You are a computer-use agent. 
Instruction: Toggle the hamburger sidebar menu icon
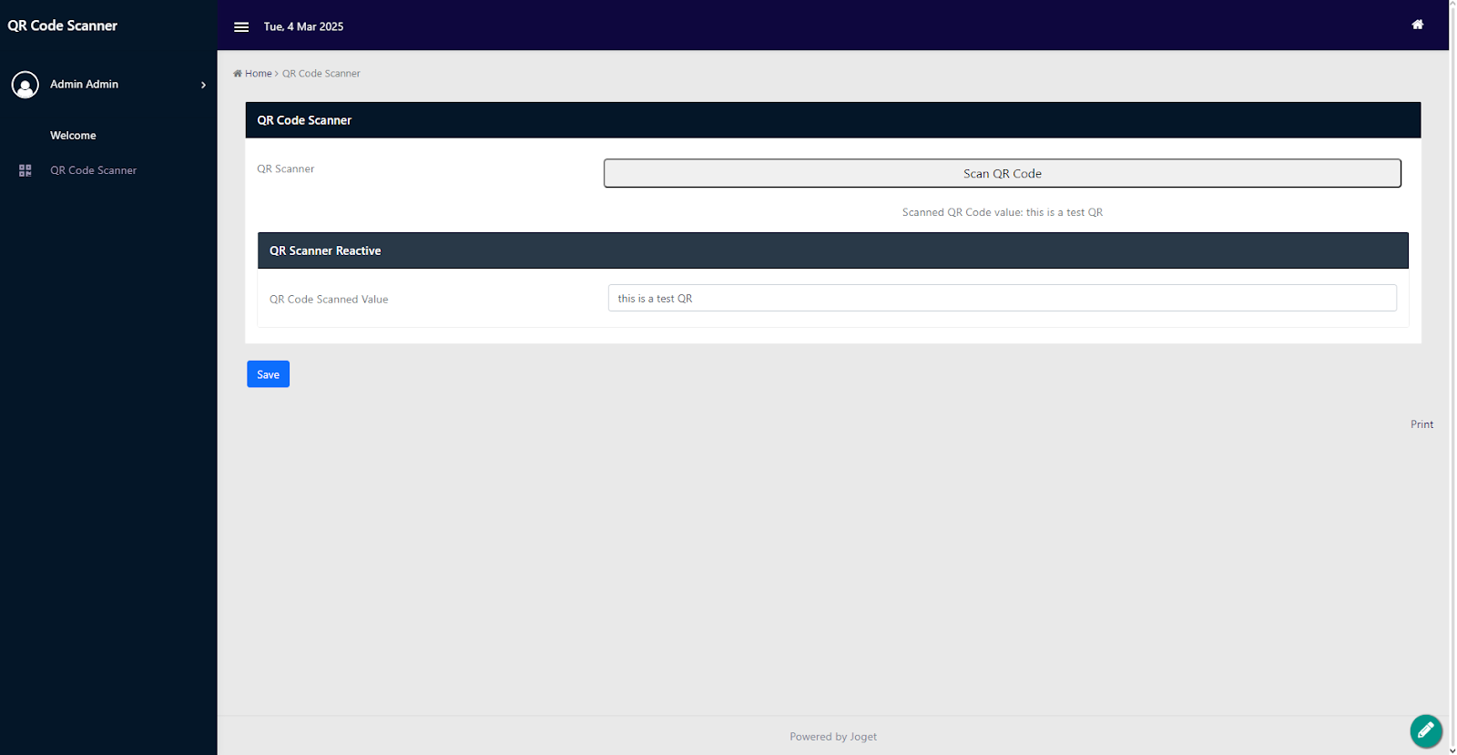(241, 26)
